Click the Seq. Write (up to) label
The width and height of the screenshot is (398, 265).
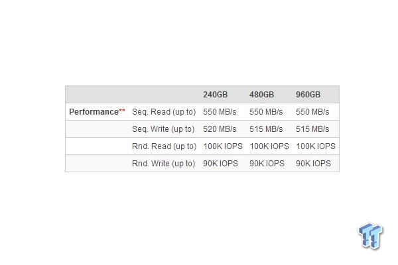pos(163,129)
